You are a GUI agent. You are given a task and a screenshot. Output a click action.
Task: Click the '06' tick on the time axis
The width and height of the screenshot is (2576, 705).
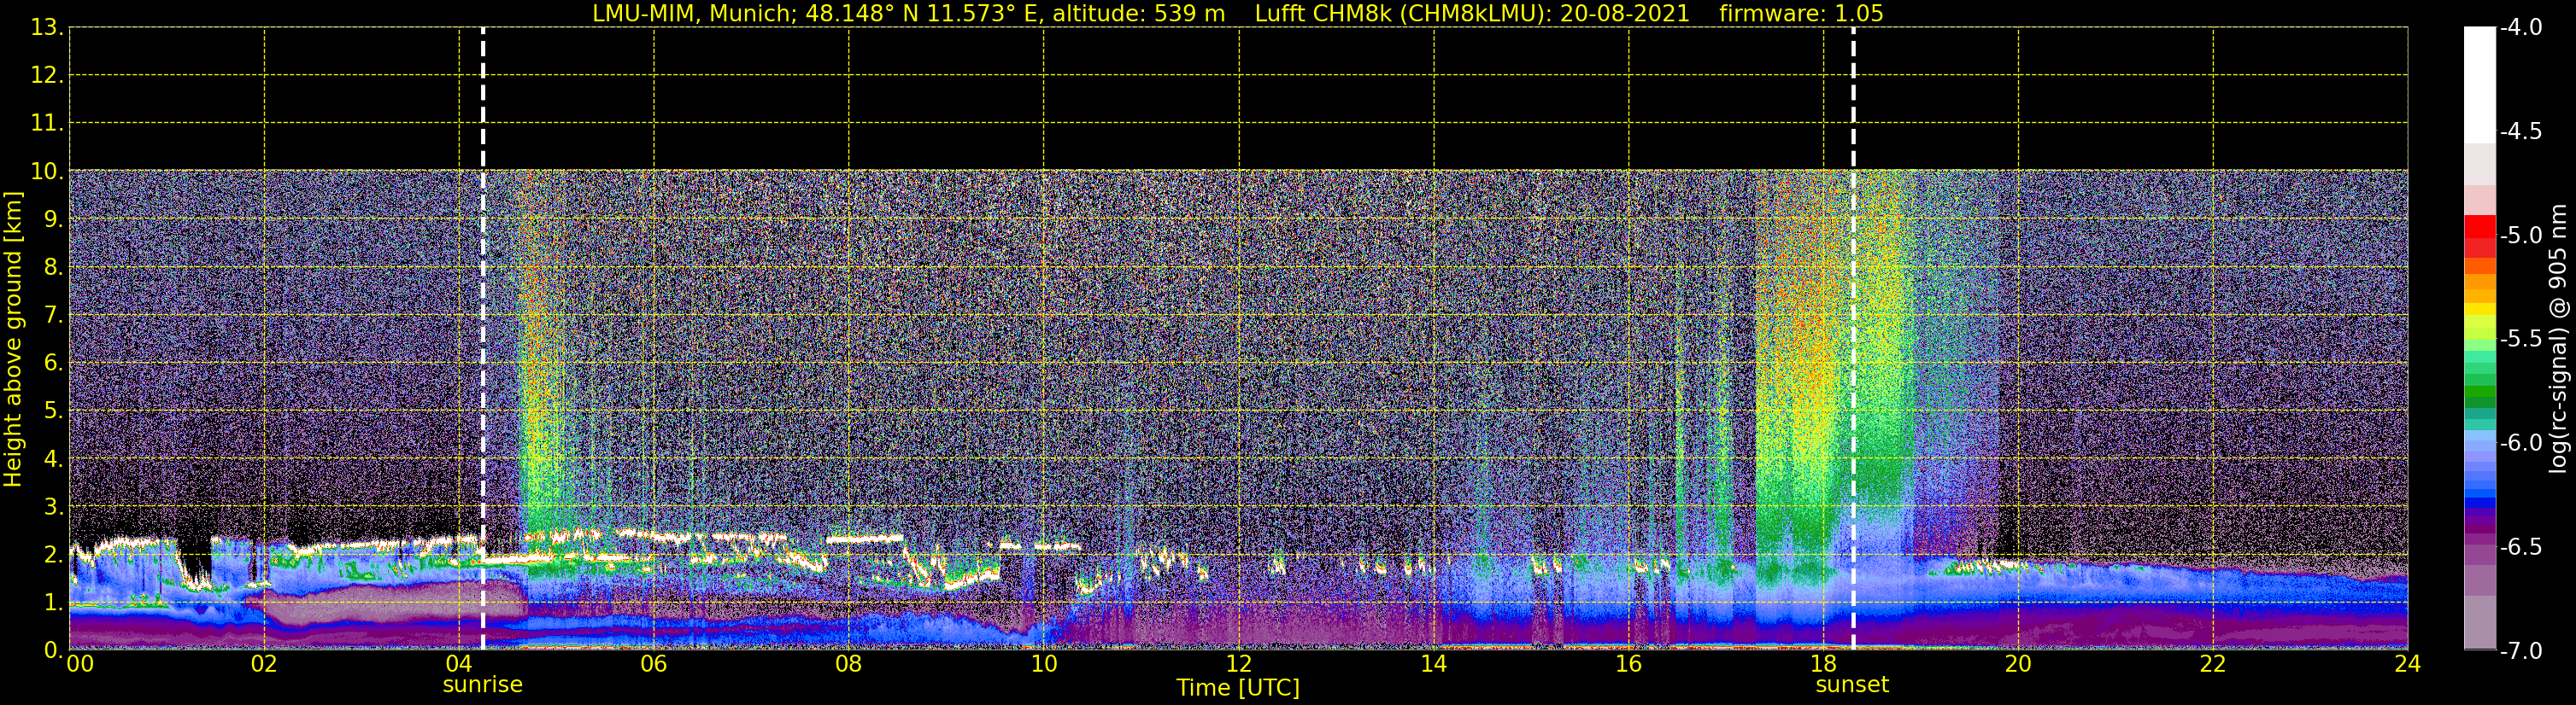[654, 664]
